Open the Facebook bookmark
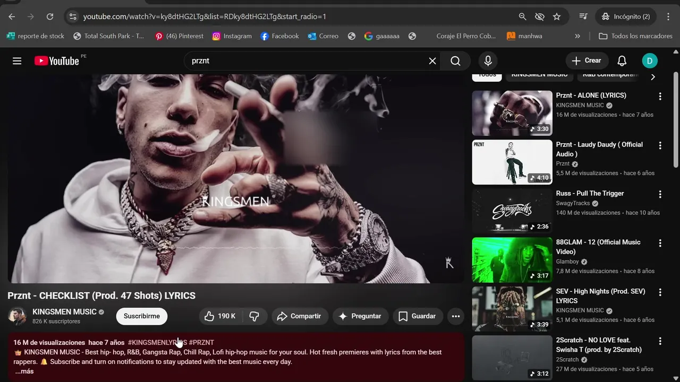The width and height of the screenshot is (680, 382). pyautogui.click(x=279, y=36)
